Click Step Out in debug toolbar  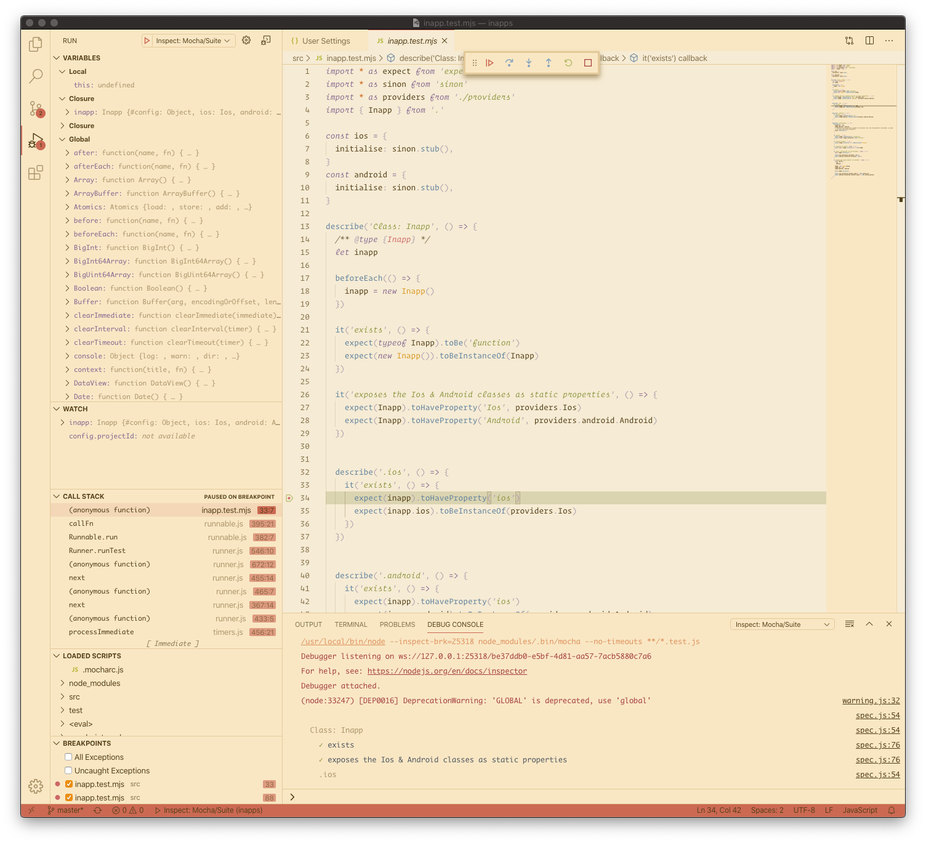[549, 63]
